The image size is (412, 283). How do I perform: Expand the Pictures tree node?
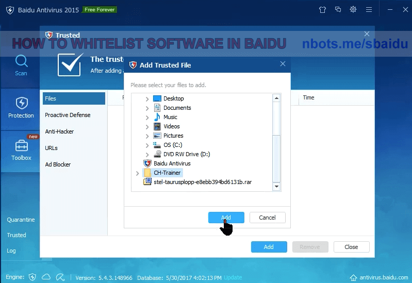pos(147,136)
